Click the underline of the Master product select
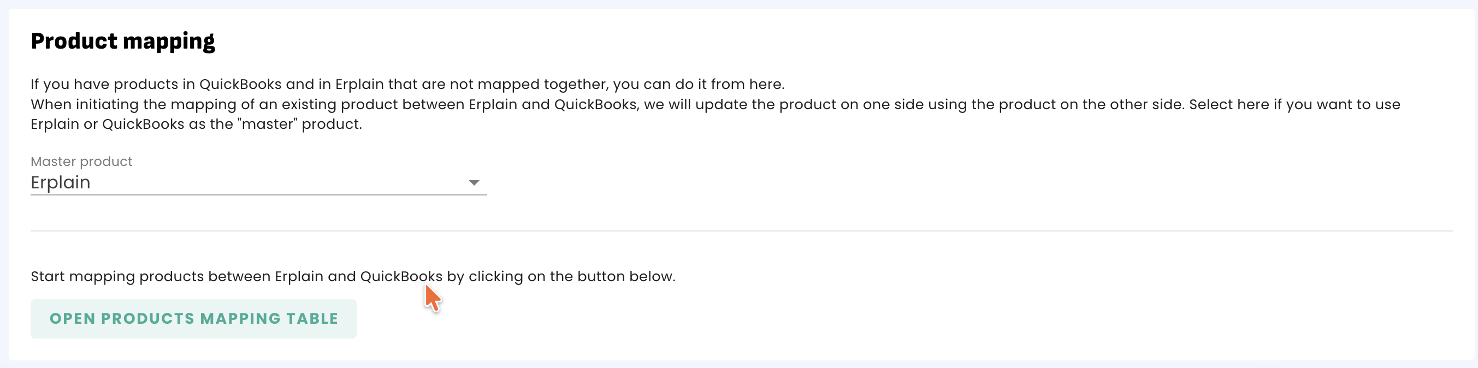The height and width of the screenshot is (368, 1478). 259,195
